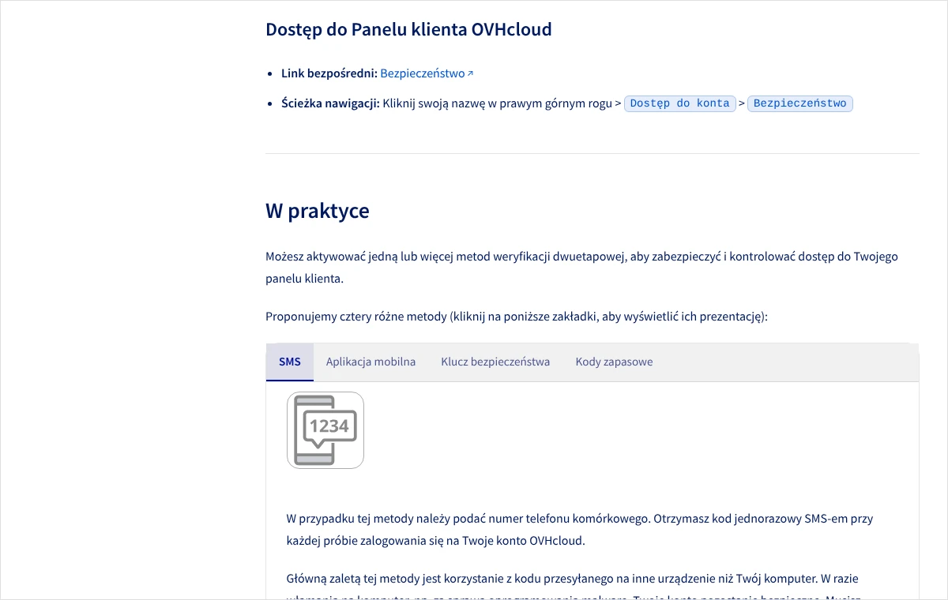
Task: Click the external link arrow icon after Bezpieczeństwo
Action: click(x=470, y=73)
